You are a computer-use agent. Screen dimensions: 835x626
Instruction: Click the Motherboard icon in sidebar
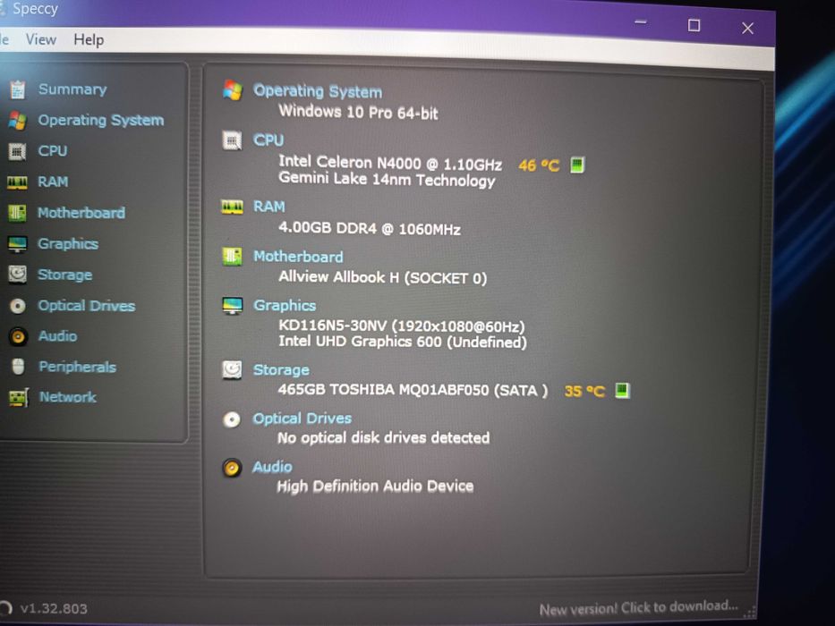17,213
